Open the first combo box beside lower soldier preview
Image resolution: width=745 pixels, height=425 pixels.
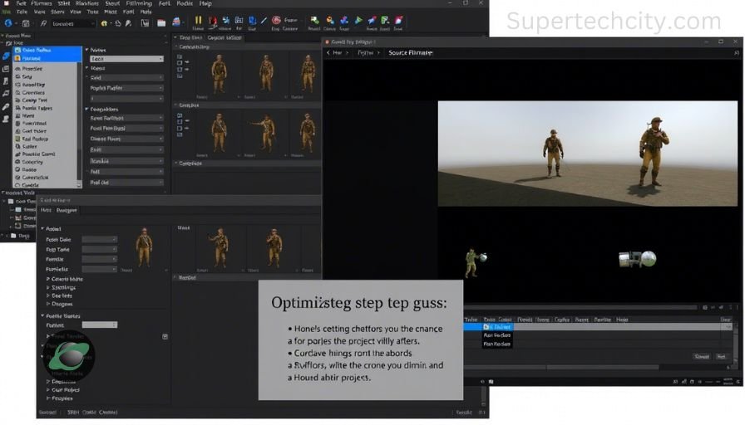[x=99, y=239]
